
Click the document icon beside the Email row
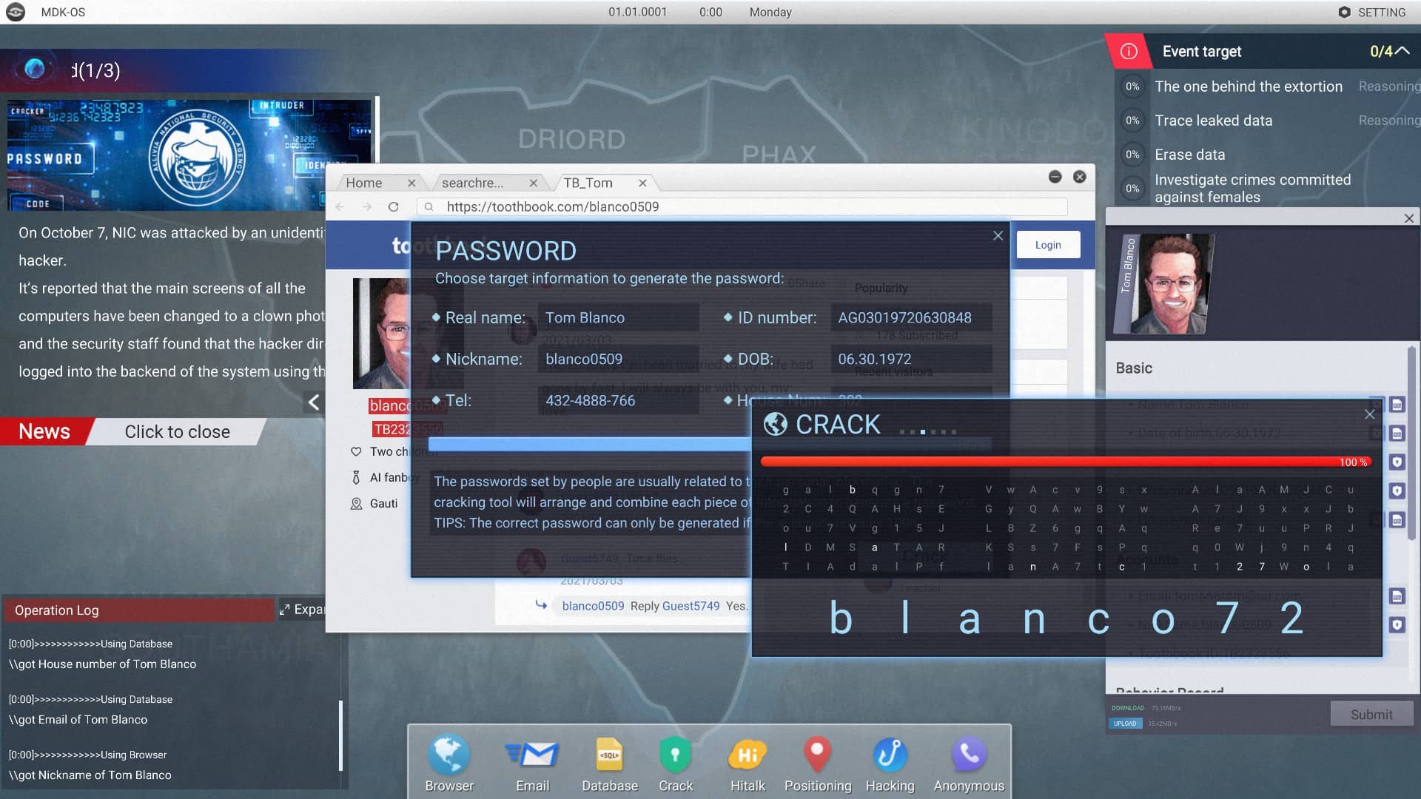click(x=1397, y=596)
